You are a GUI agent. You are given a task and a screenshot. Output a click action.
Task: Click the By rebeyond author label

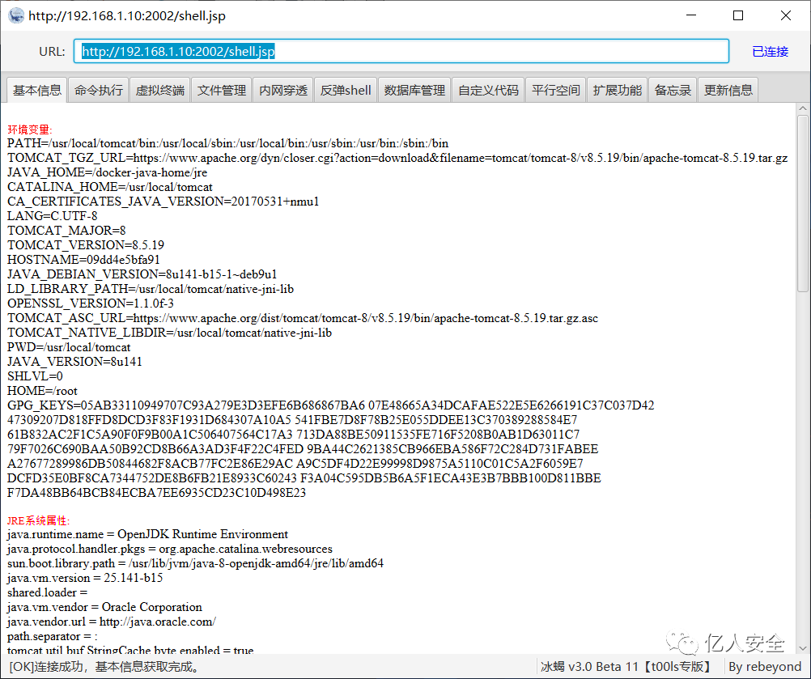tap(764, 667)
